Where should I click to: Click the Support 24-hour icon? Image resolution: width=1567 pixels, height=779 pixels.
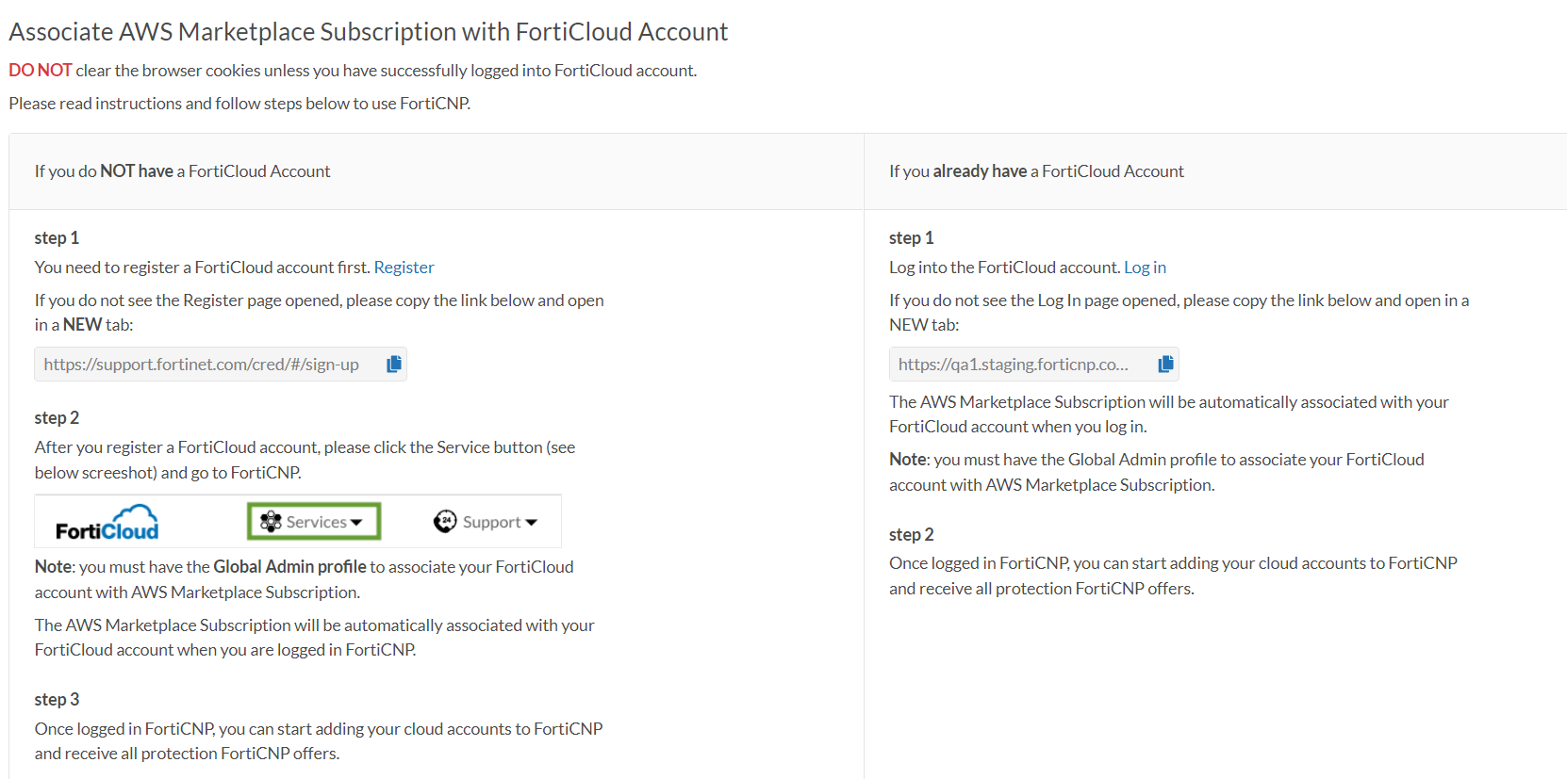pos(445,522)
